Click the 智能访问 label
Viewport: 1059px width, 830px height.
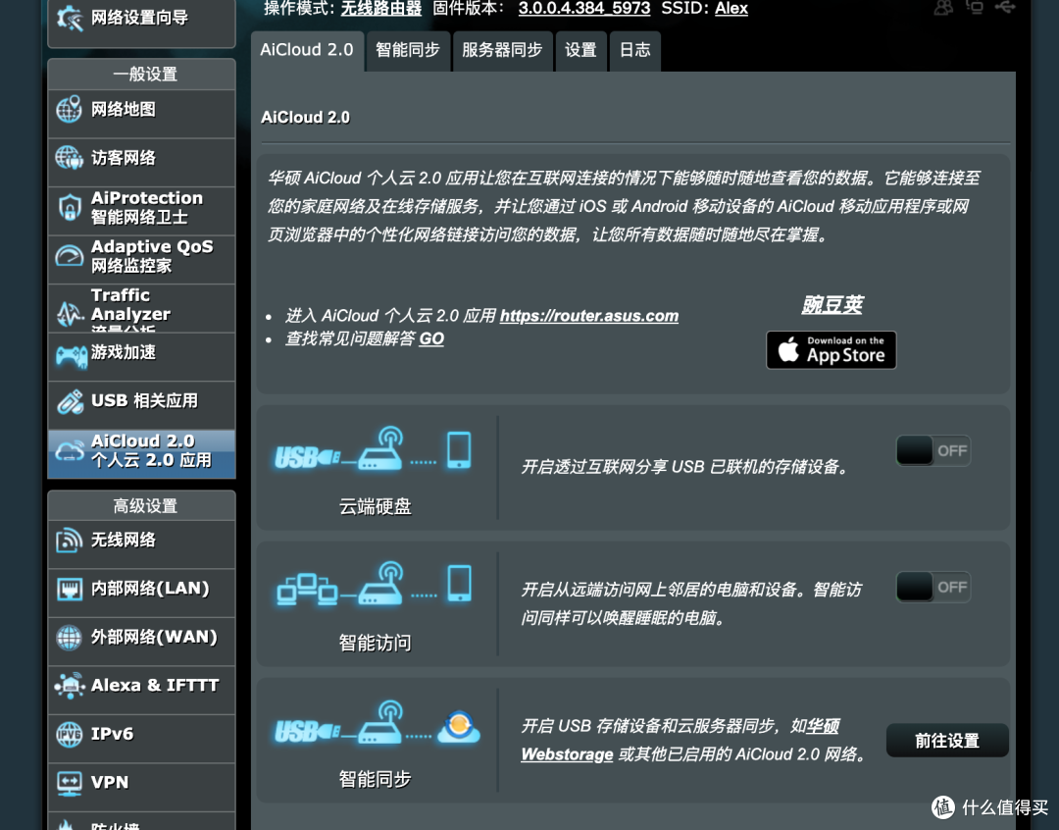tap(375, 643)
